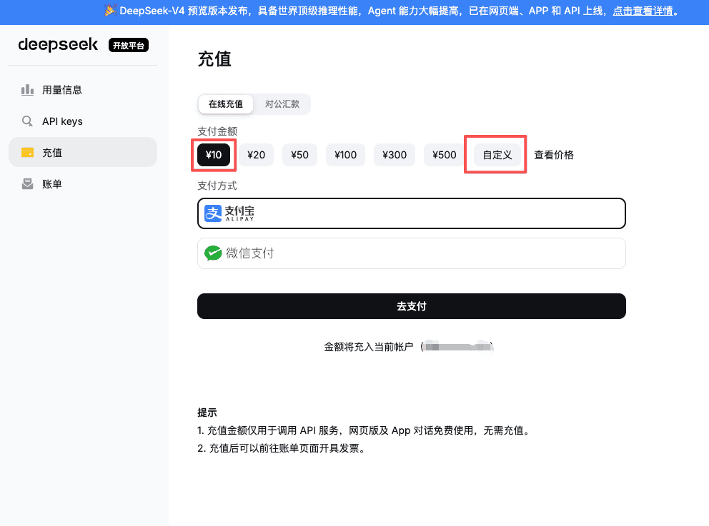Select the ¥500 payment amount

(445, 155)
